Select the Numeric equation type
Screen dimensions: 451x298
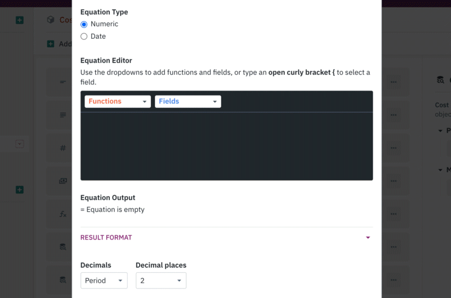coord(84,24)
